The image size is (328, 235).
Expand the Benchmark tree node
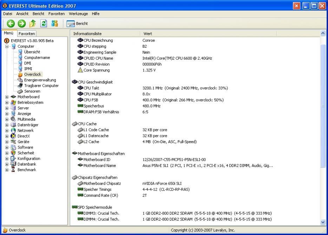pyautogui.click(x=7, y=170)
